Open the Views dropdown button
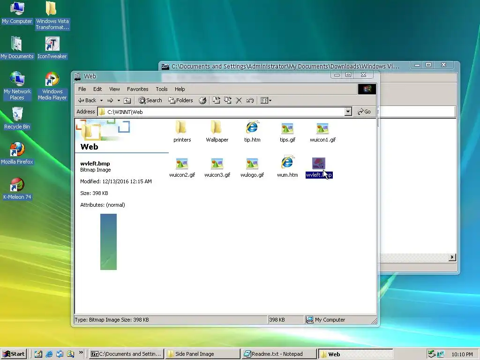Screen dimensions: 480x360 click(x=266, y=100)
